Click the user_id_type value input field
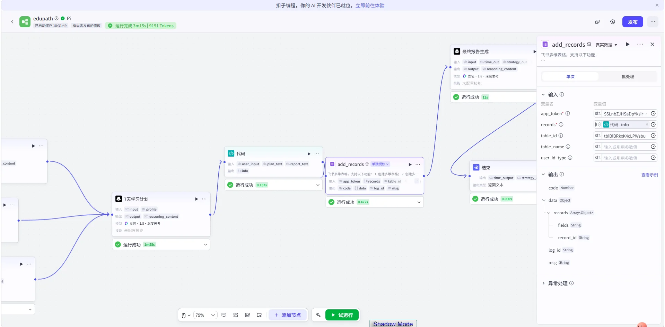This screenshot has height=327, width=665. click(x=625, y=158)
